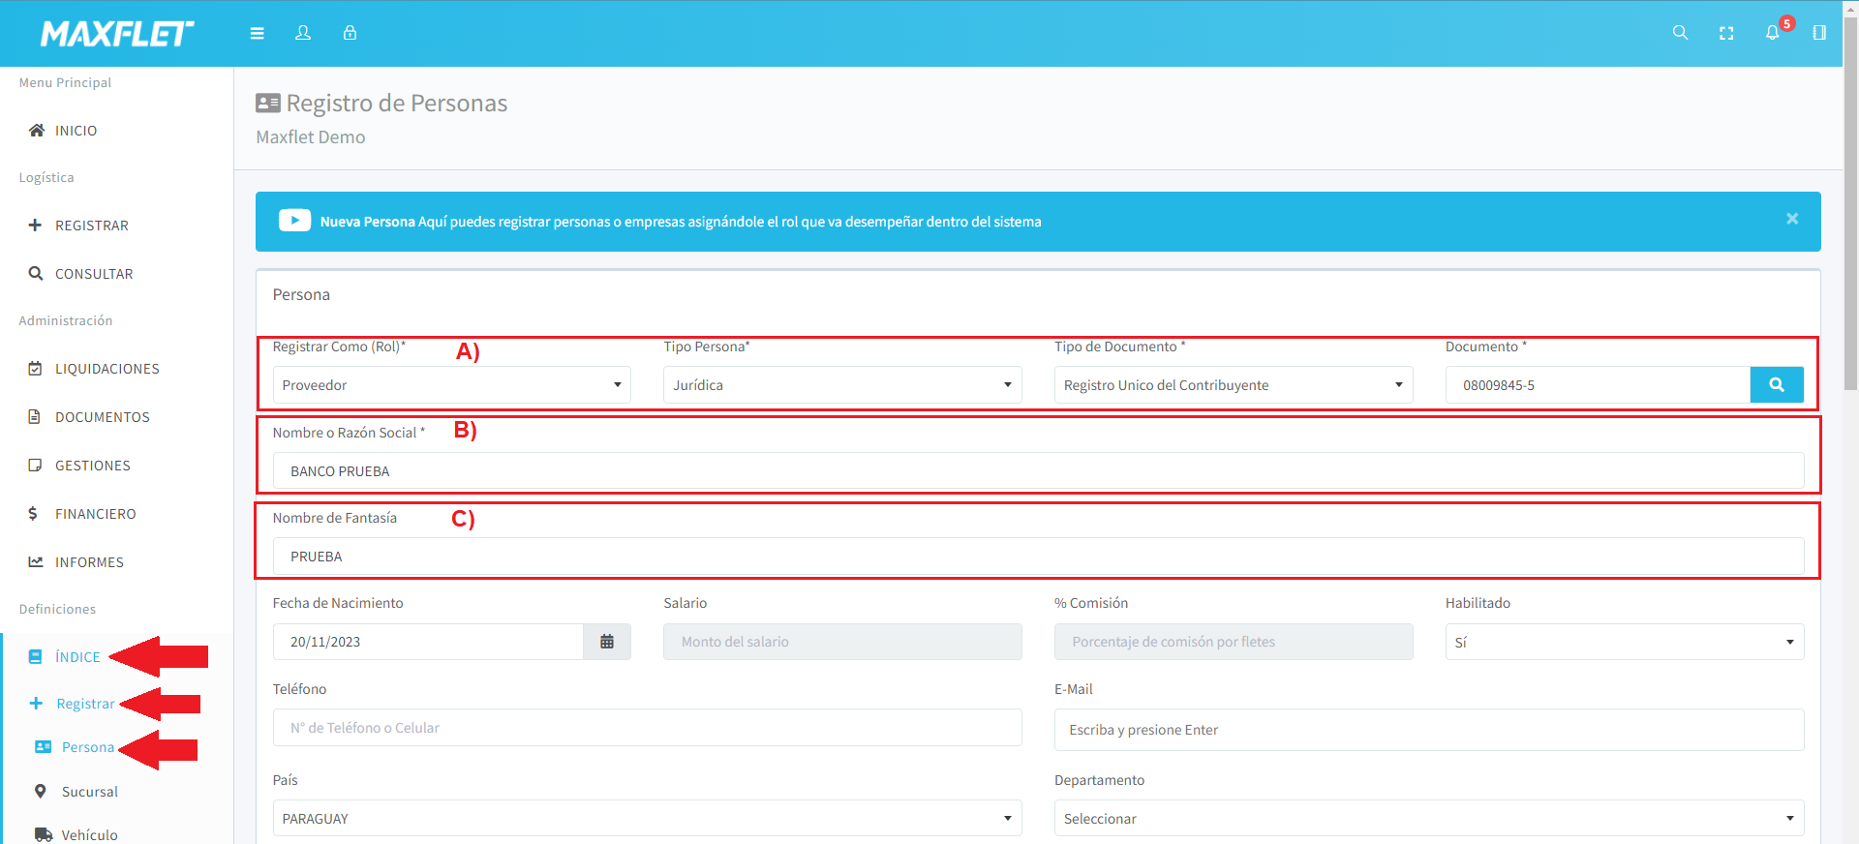This screenshot has height=844, width=1859.
Task: Open the header search magnifier icon
Action: 1680,33
